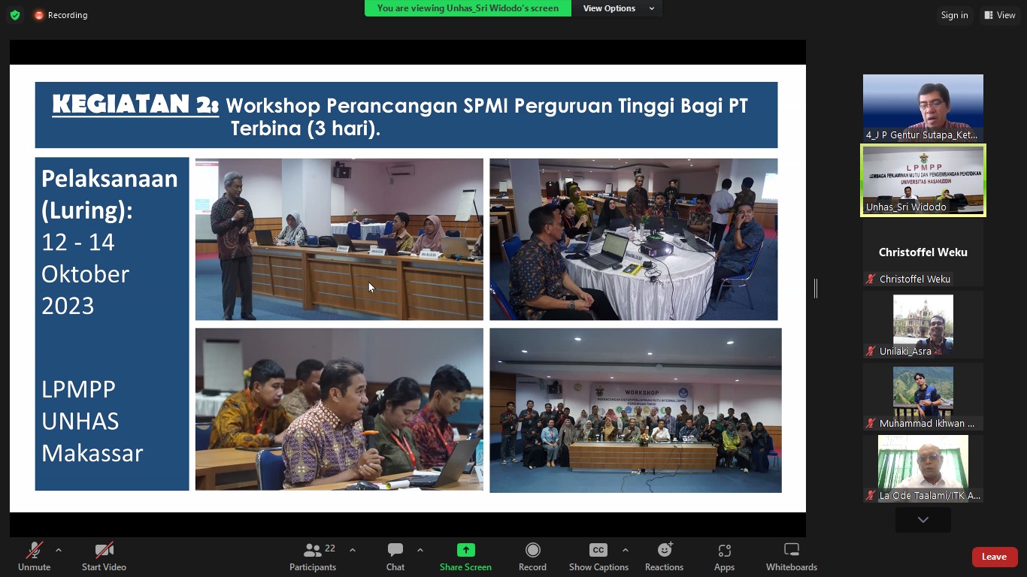The width and height of the screenshot is (1027, 577).
Task: Open the Apps panel
Action: [x=724, y=557]
